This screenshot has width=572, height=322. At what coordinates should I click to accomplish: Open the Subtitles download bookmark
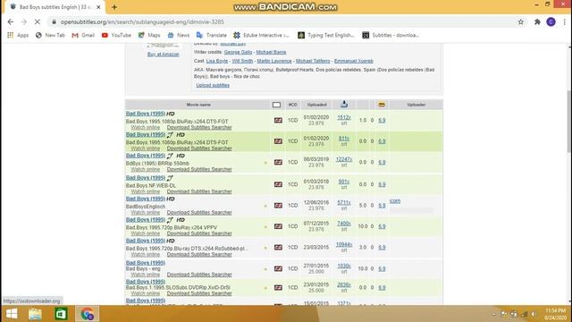click(391, 35)
